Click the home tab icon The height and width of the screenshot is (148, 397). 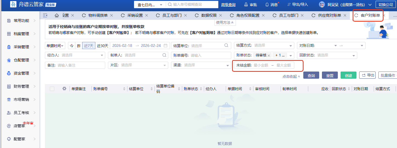pyautogui.click(x=57, y=15)
